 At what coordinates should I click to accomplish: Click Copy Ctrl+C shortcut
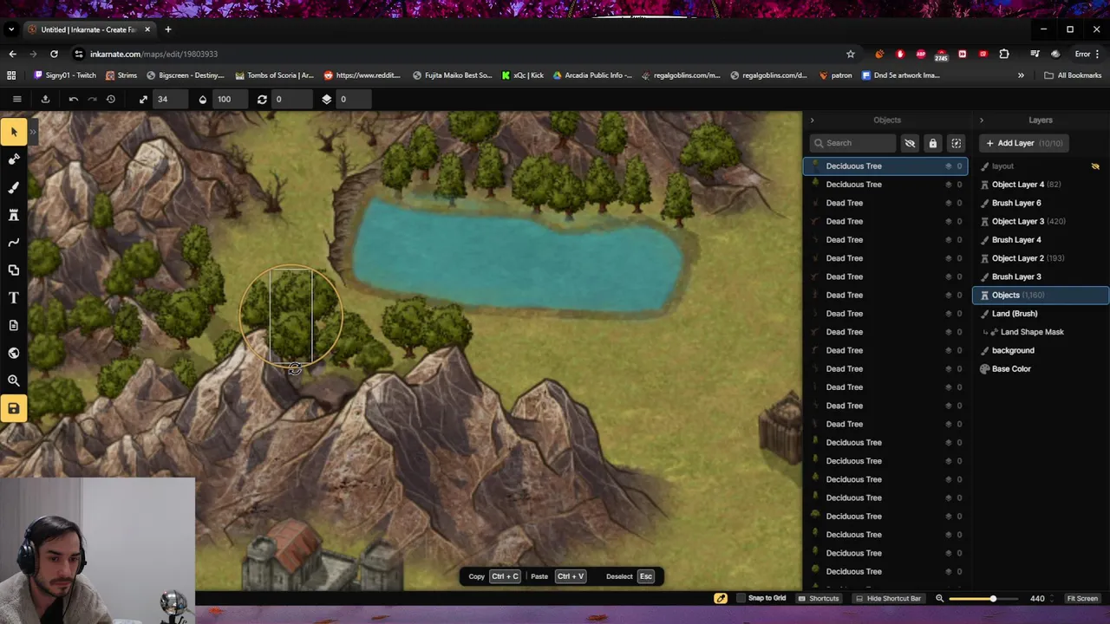[494, 576]
